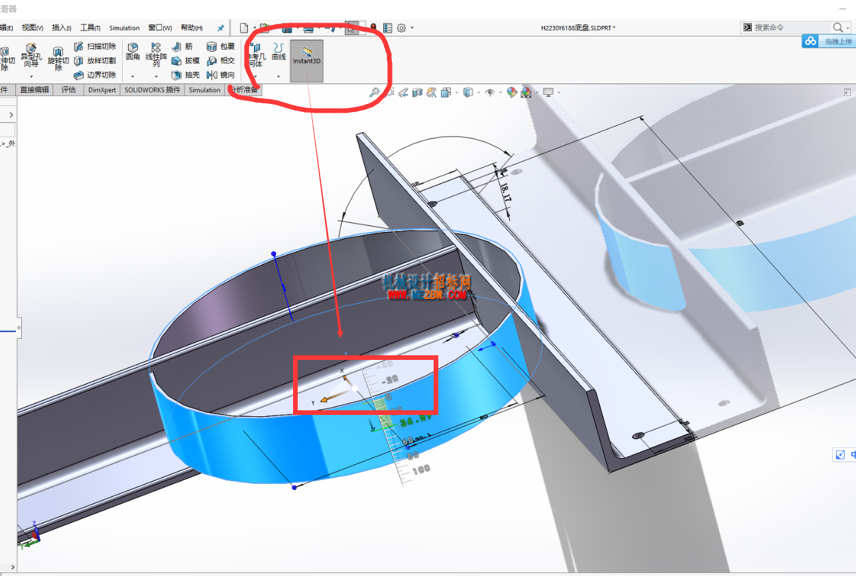Expand the Options gear dropdown arrow
856x576 pixels.
click(x=412, y=28)
